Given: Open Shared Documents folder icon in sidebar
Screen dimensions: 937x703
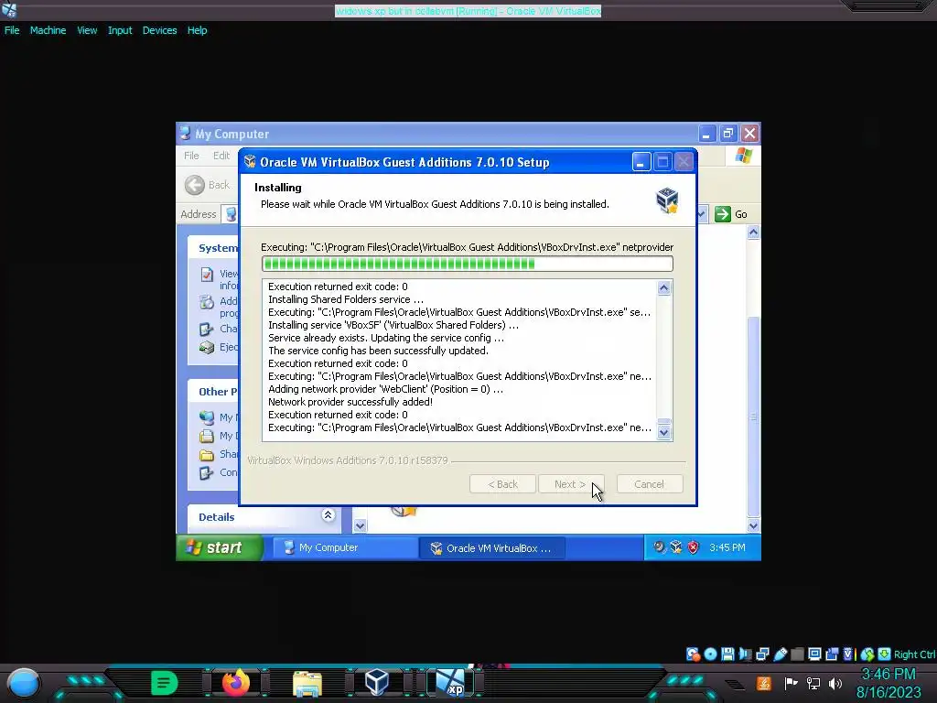Looking at the screenshot, I should click(207, 454).
